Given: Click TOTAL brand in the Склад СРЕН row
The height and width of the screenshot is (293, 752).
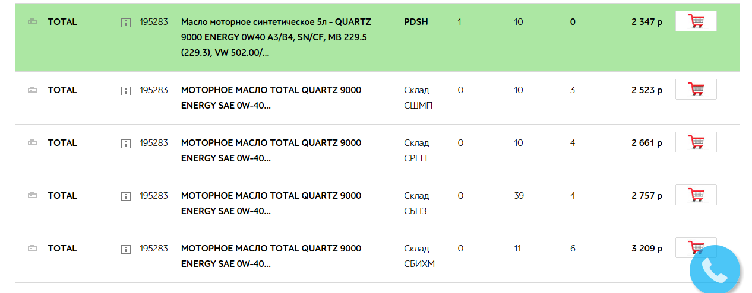Looking at the screenshot, I should [x=62, y=143].
